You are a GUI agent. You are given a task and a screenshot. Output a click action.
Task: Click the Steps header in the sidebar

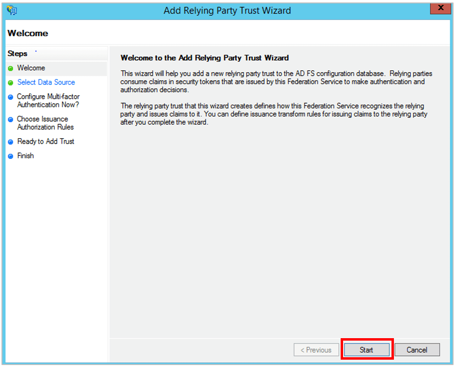point(18,53)
